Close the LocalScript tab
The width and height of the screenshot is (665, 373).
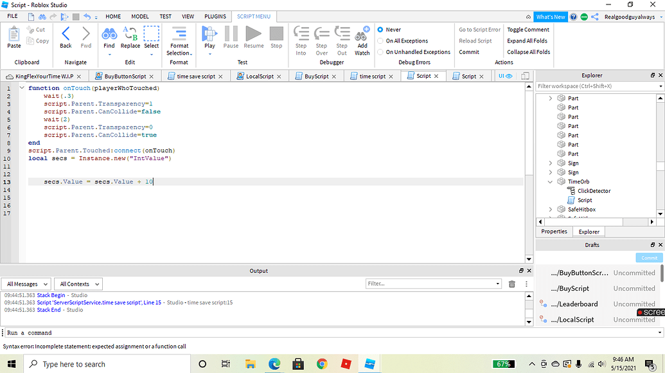pos(279,77)
